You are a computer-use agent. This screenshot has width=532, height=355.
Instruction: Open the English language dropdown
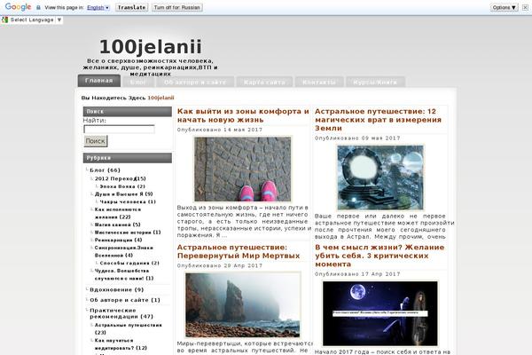(x=98, y=7)
